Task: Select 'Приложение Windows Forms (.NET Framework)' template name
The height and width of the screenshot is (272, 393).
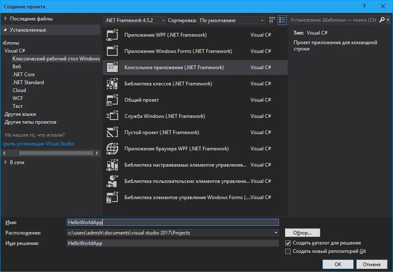Action: pyautogui.click(x=178, y=51)
